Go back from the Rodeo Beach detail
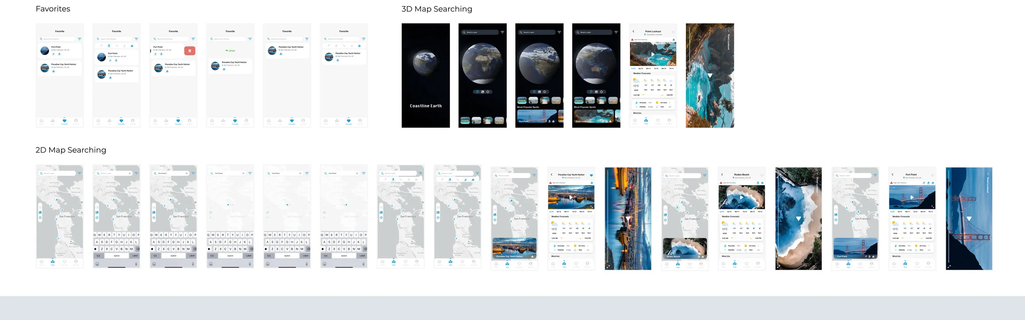1025x320 pixels. tap(722, 174)
